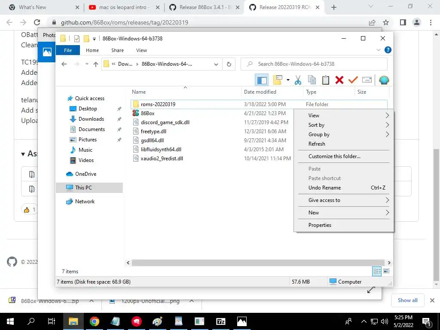Open quick access toolbar customize dropdown
This screenshot has height=330, width=440.
pos(94,39)
